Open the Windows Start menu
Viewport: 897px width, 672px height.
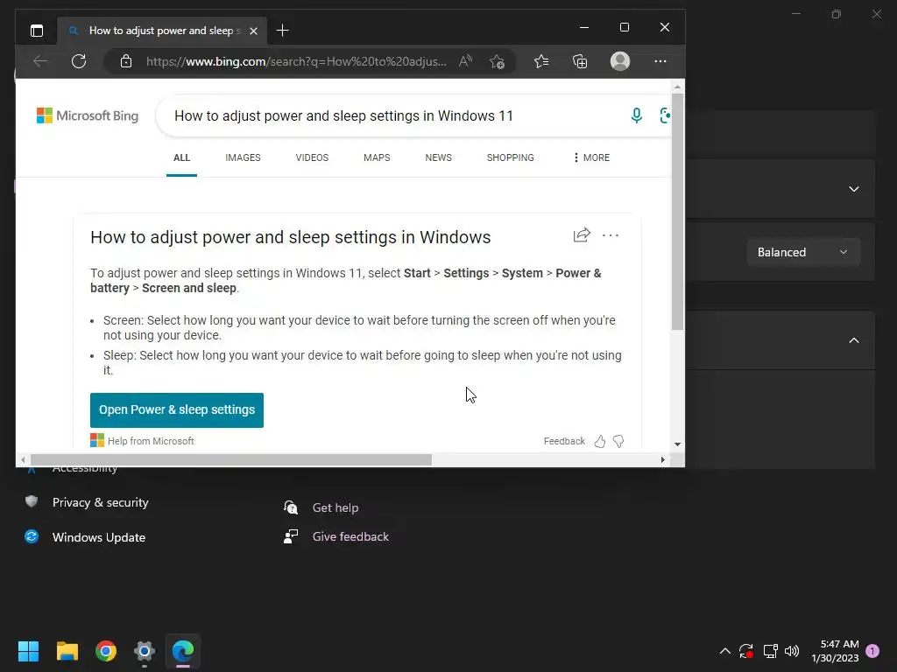pos(29,651)
